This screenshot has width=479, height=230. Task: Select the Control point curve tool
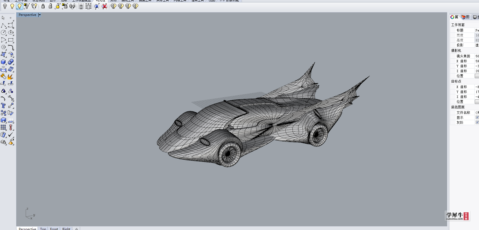point(11,25)
